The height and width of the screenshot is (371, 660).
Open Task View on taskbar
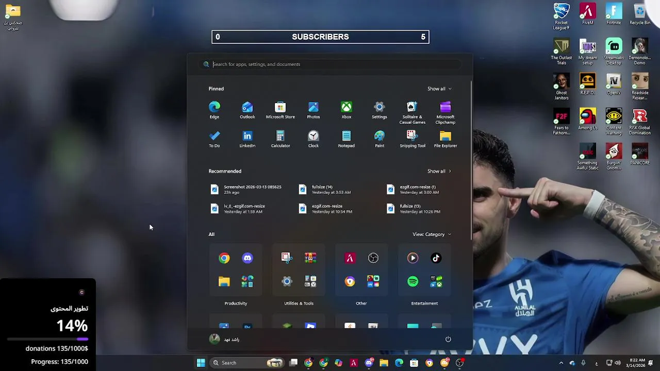click(293, 363)
